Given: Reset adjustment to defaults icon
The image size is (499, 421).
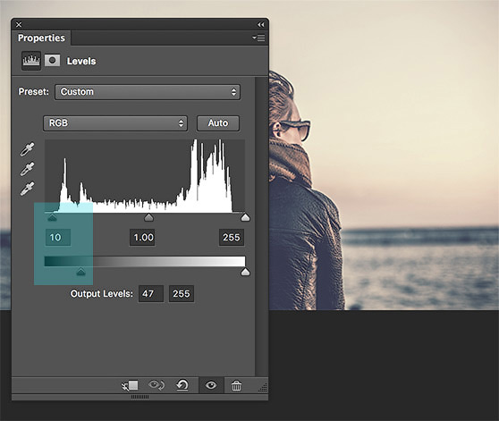Looking at the screenshot, I should pyautogui.click(x=182, y=385).
